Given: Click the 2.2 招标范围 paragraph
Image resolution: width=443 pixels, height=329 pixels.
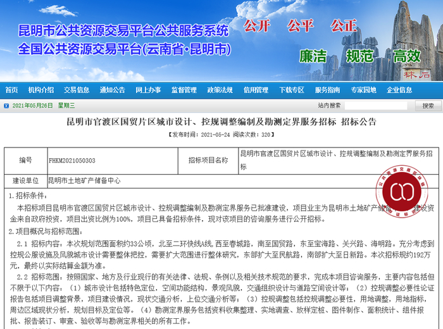Looking at the screenshot, I should pos(222,299).
